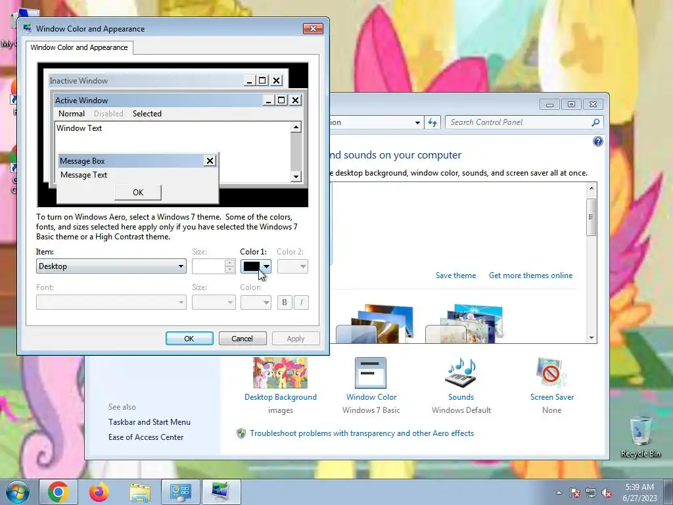Screen dimensions: 673x505
Task: Select the Characters theme thumbnail
Action: (x=464, y=324)
